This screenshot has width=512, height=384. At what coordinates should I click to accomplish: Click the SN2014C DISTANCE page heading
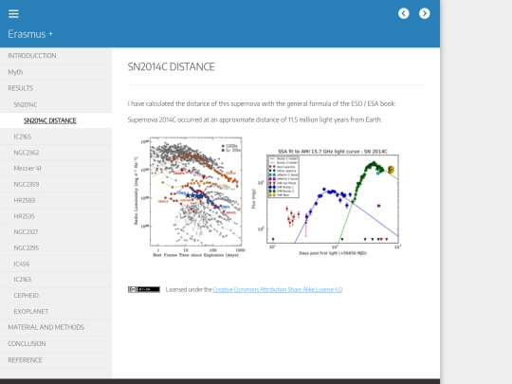click(171, 67)
